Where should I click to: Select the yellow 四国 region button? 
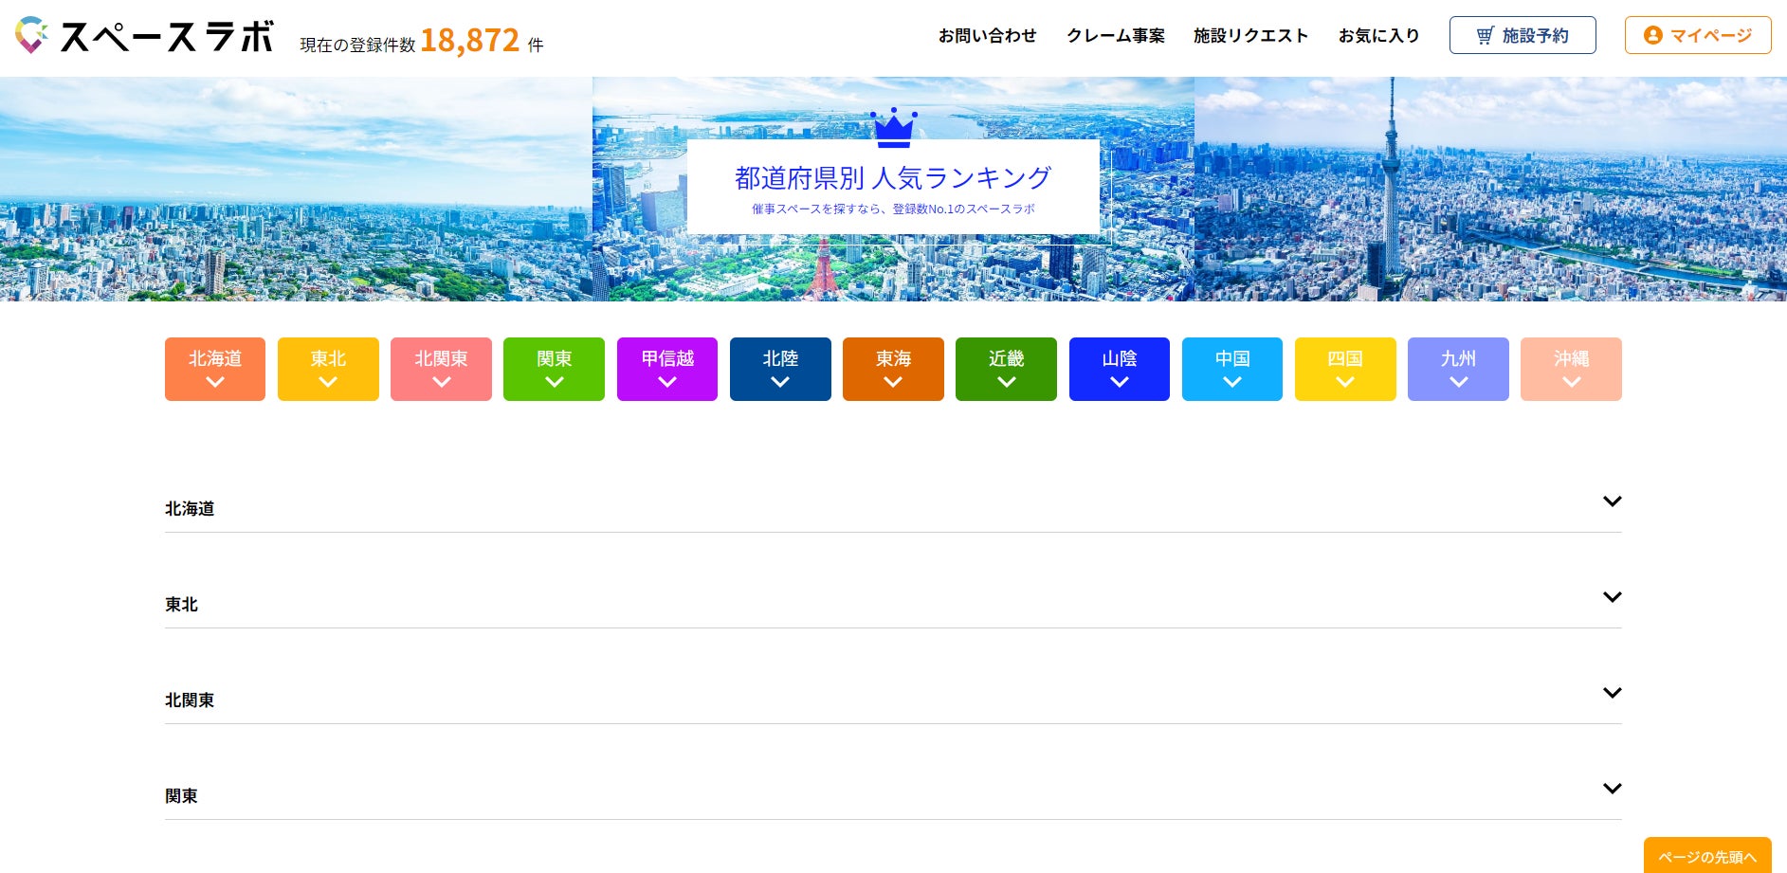pos(1345,369)
